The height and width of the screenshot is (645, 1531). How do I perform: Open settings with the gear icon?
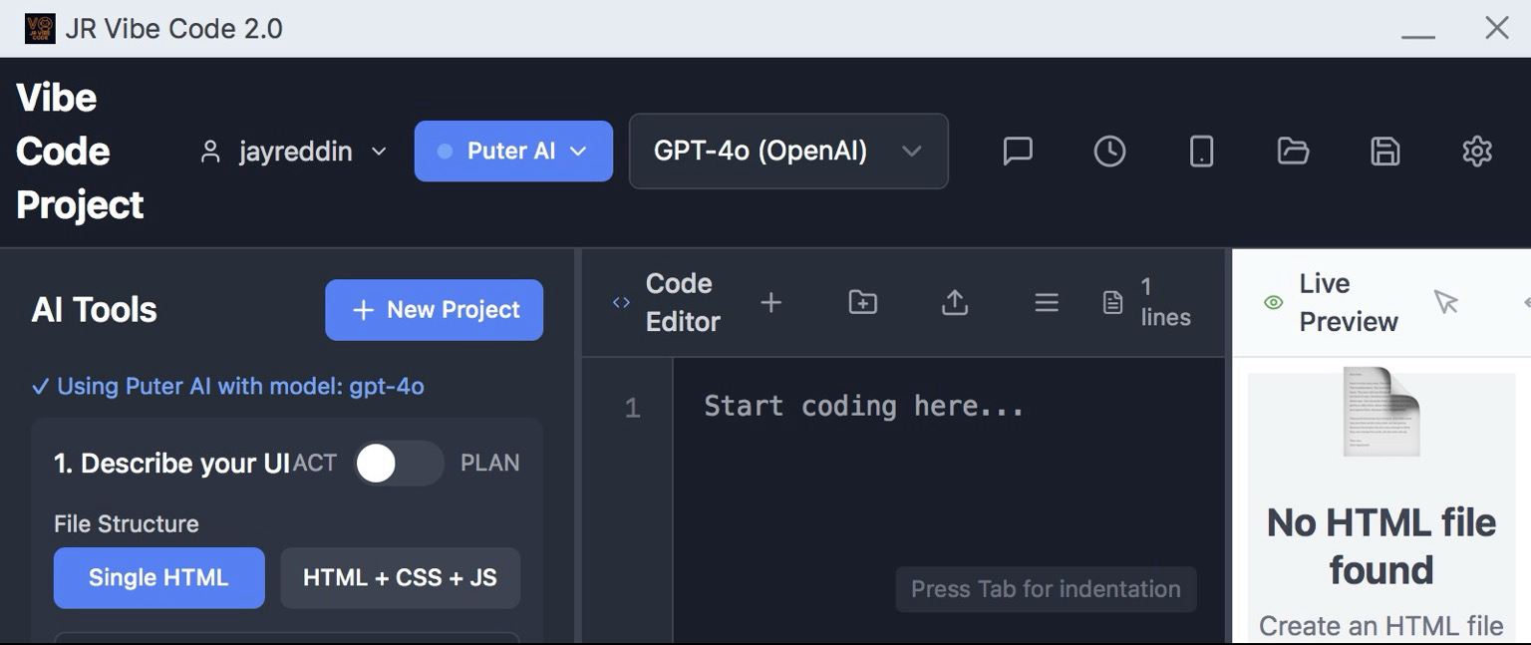(x=1477, y=152)
